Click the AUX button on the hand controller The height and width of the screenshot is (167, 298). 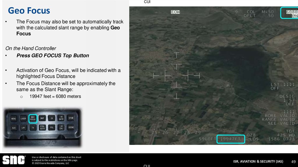click(x=14, y=128)
